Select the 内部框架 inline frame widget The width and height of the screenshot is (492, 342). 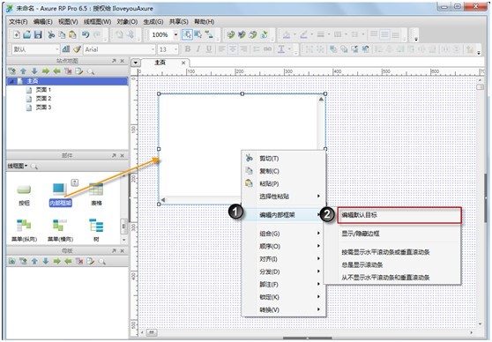tap(60, 195)
